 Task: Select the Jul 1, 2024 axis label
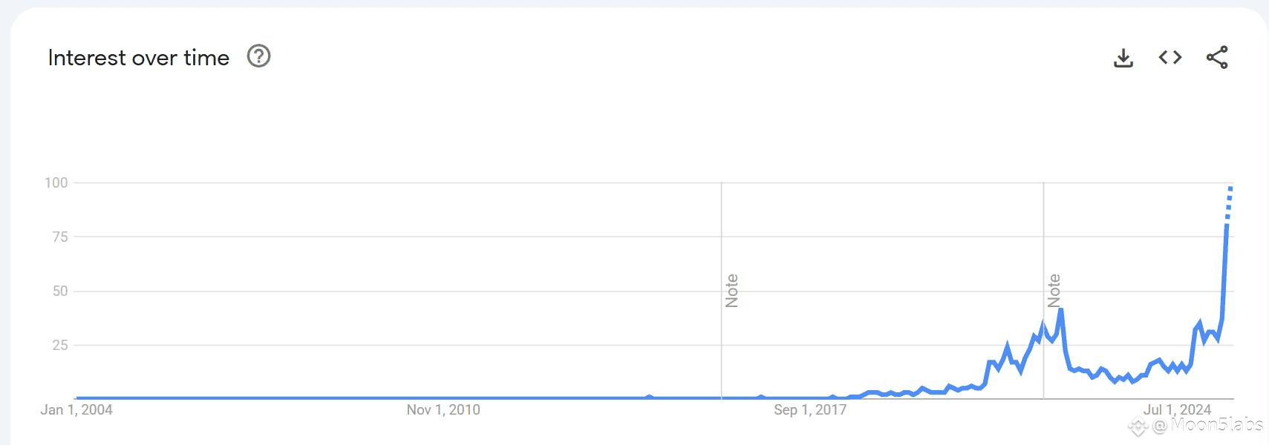[x=1177, y=409]
